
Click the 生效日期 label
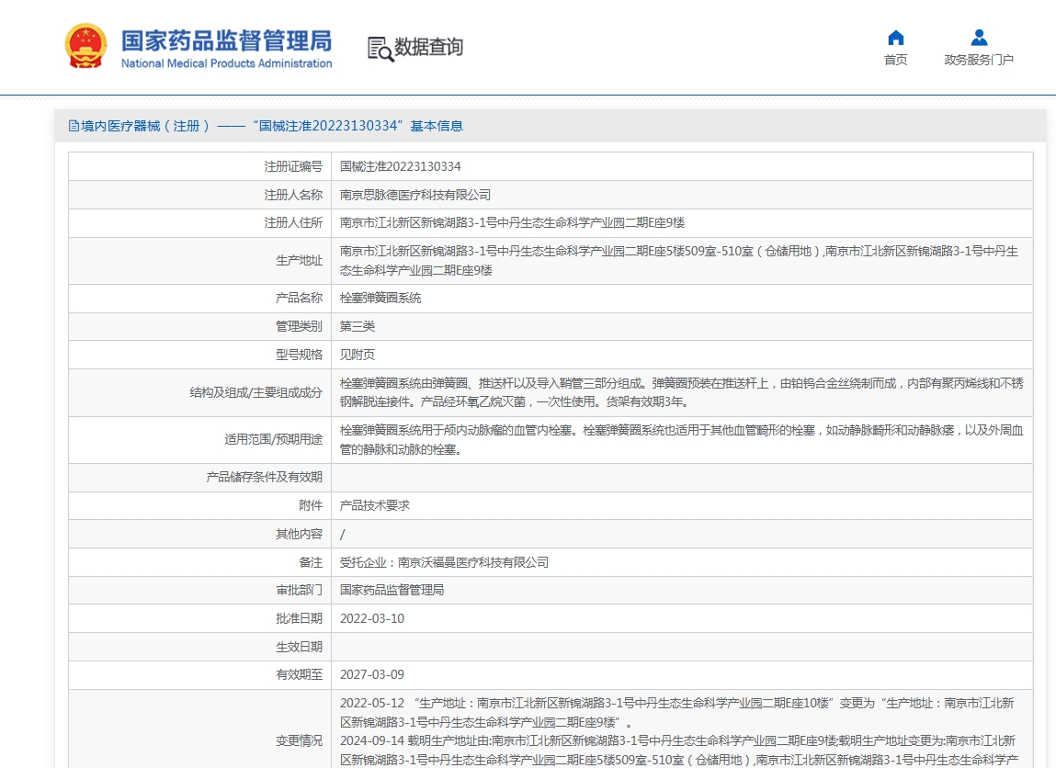299,646
